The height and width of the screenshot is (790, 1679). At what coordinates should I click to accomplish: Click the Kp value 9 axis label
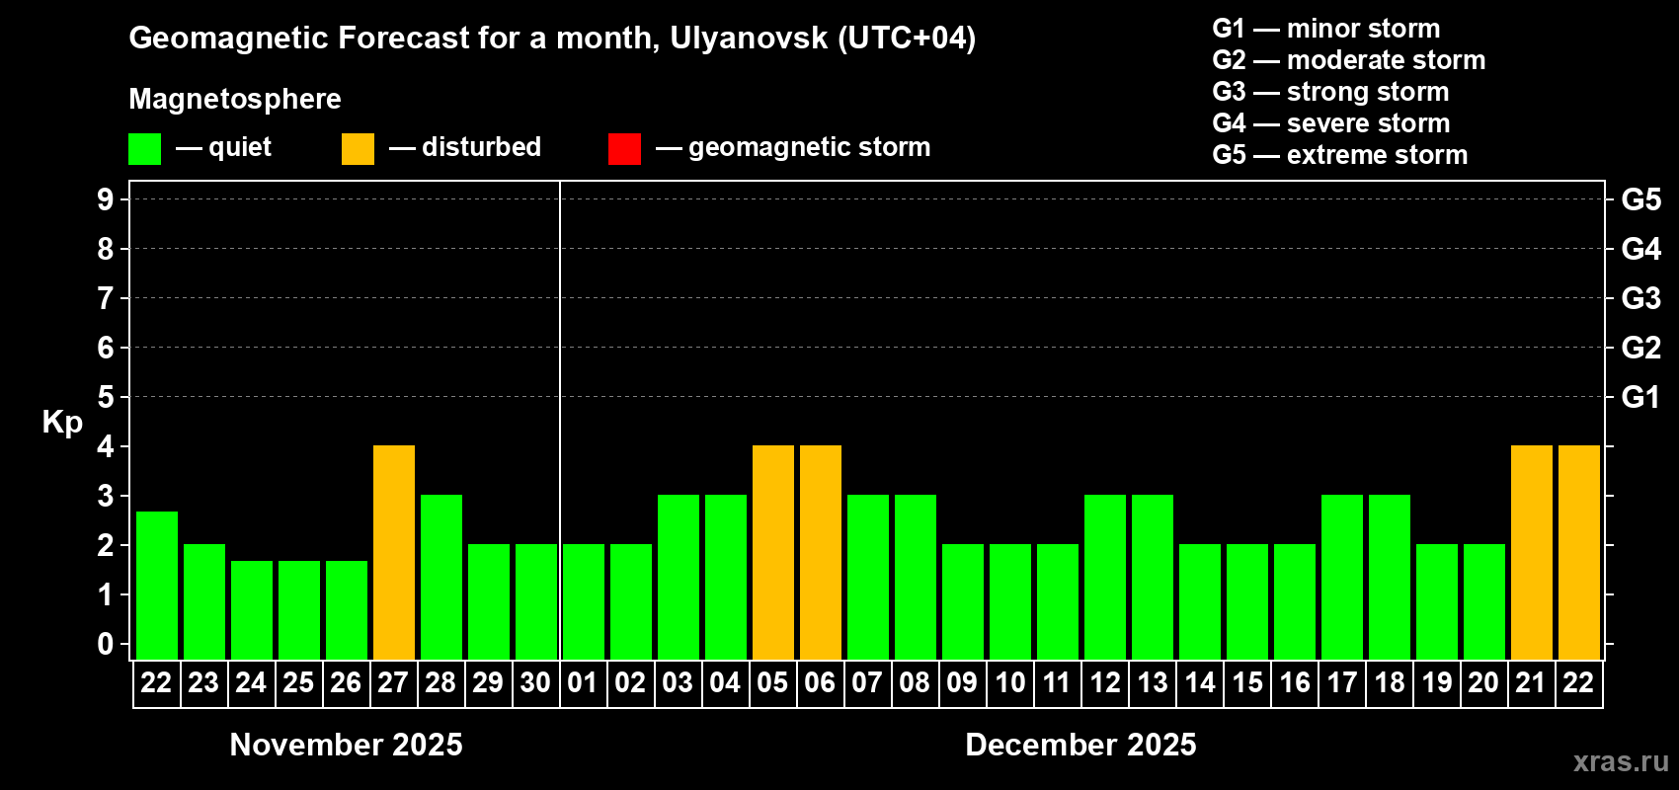click(x=106, y=199)
